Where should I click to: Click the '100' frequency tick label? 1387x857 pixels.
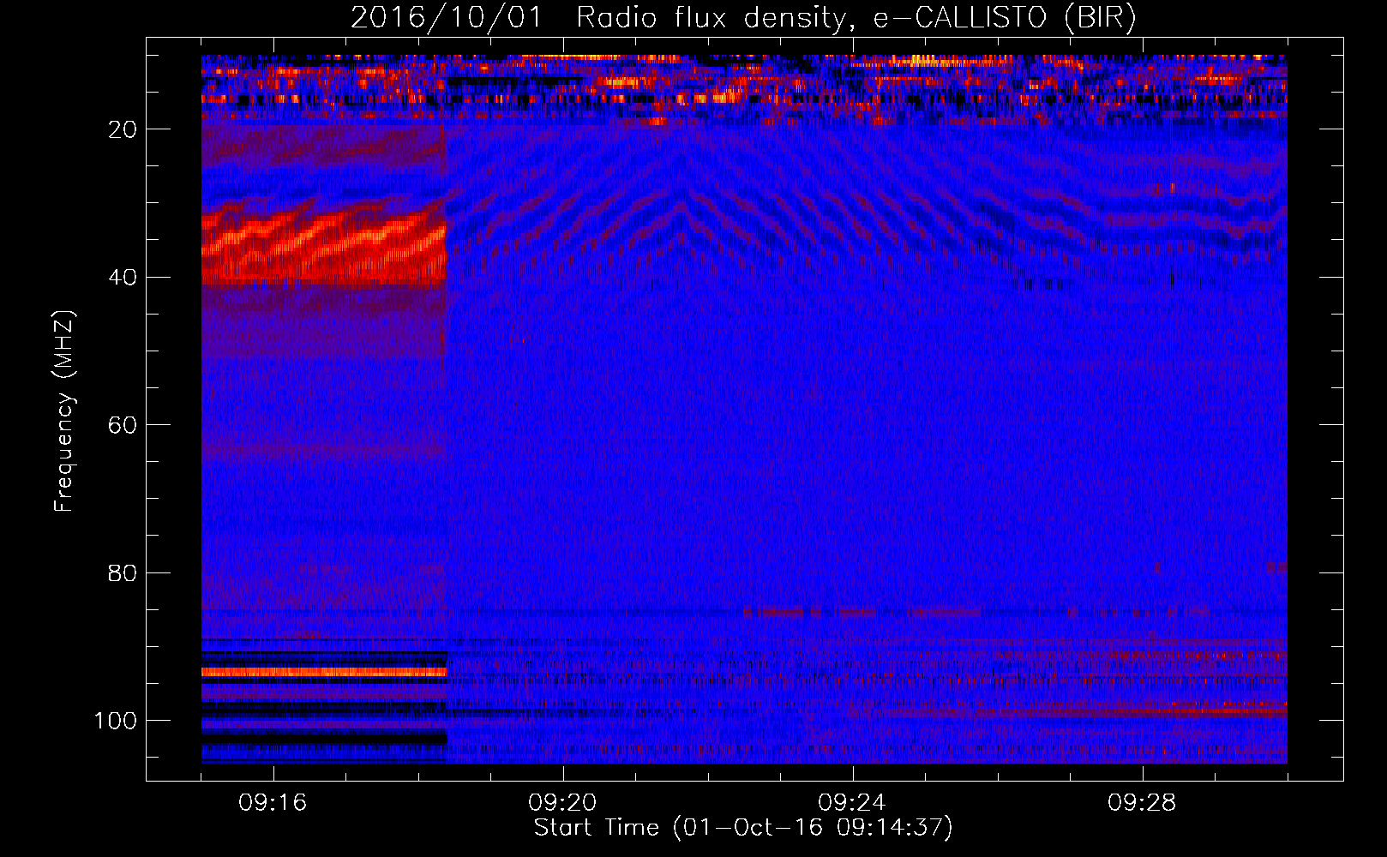pos(116,721)
